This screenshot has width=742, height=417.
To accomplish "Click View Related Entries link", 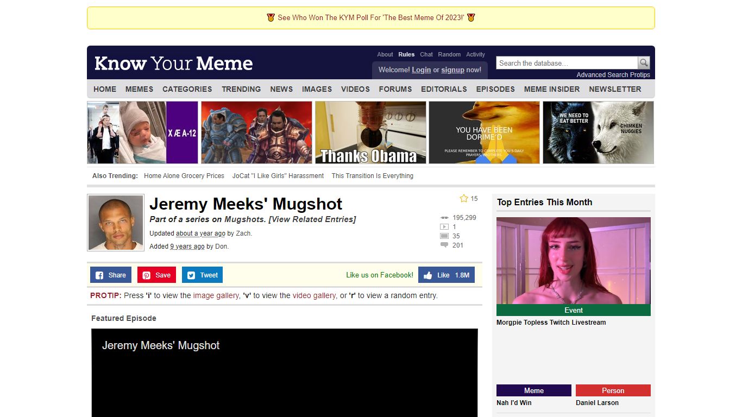I will click(x=312, y=219).
